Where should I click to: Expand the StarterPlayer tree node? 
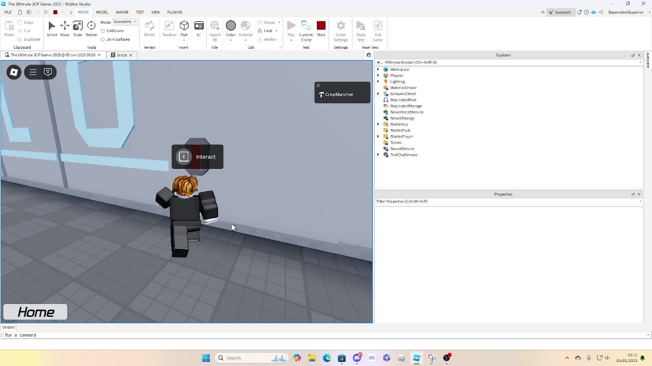pos(378,137)
